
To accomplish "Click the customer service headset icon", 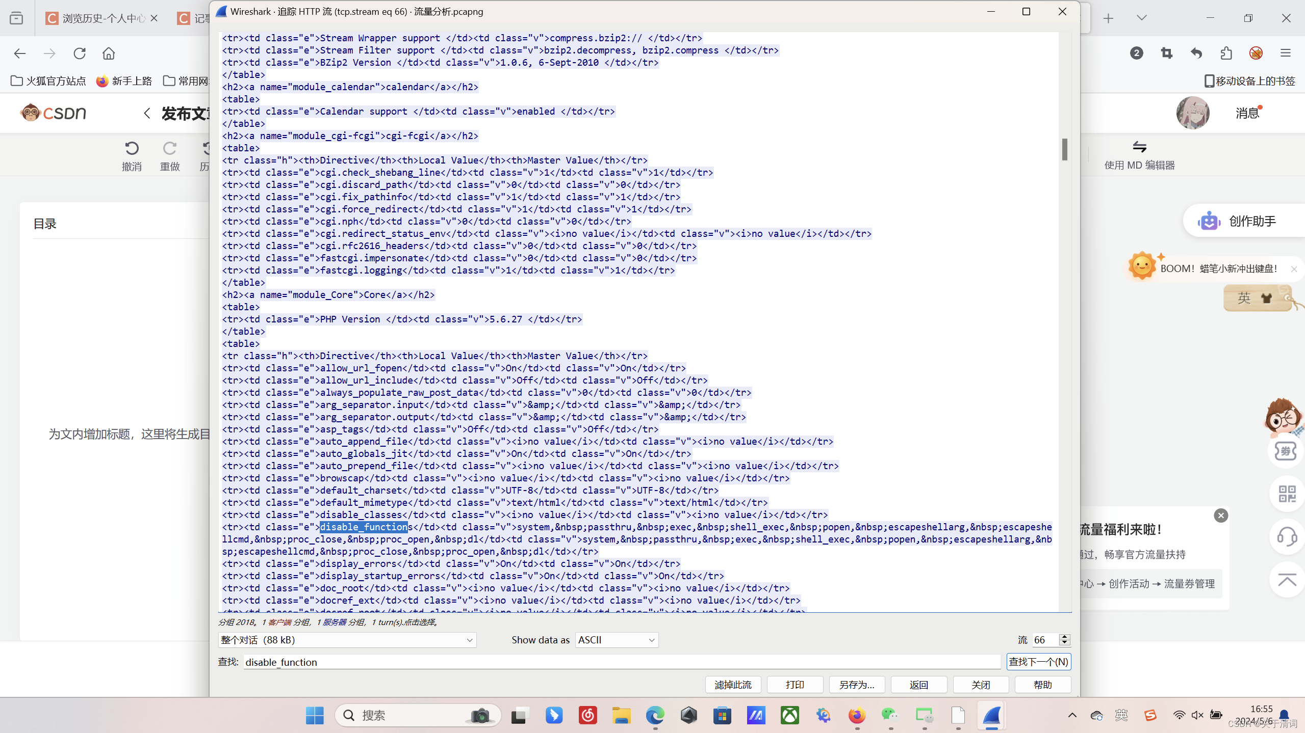I will pyautogui.click(x=1287, y=536).
